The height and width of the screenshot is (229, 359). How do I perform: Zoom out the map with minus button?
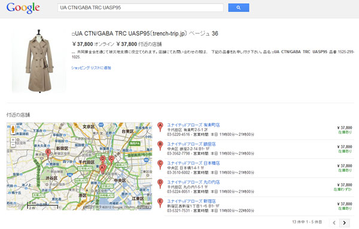pos(13,144)
